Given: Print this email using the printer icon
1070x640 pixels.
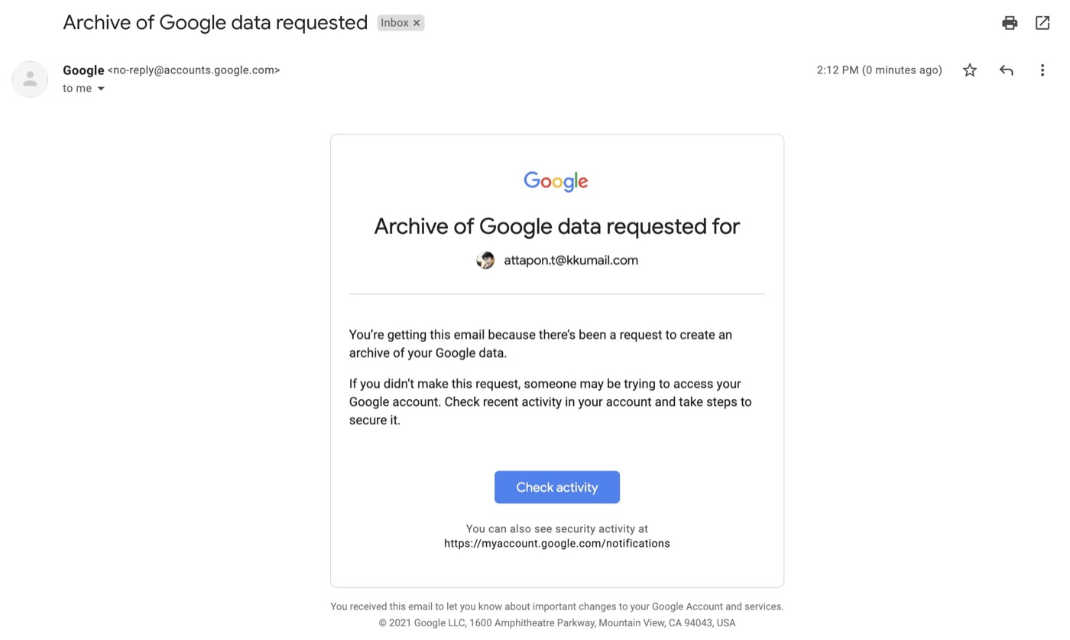Looking at the screenshot, I should pyautogui.click(x=1010, y=23).
